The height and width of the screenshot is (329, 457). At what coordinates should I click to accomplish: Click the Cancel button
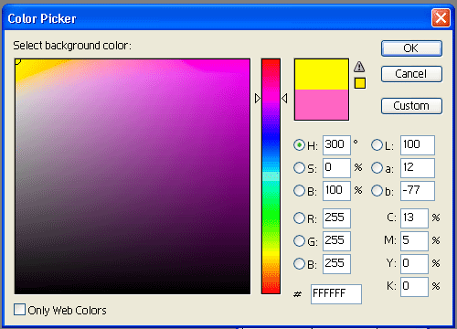click(411, 74)
